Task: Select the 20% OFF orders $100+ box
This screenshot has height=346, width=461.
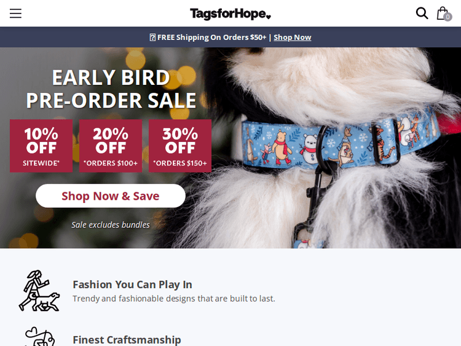Action: (111, 146)
